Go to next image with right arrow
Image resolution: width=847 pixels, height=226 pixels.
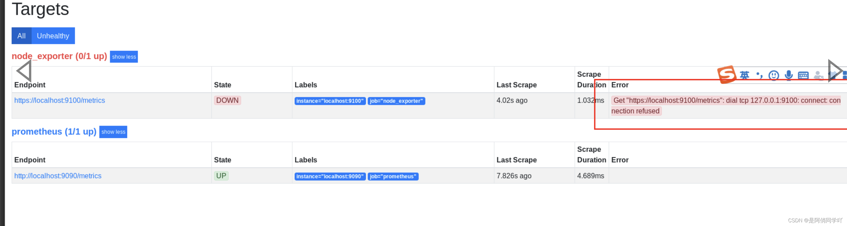[x=835, y=71]
